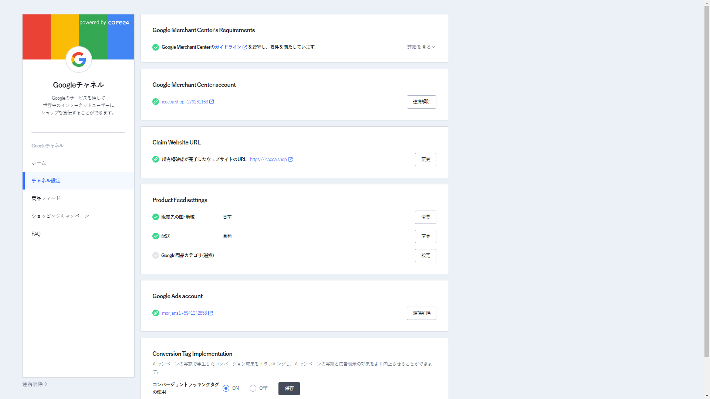Click grey check icon beside Google商品カテゴリ
This screenshot has width=710, height=399.
(156, 255)
